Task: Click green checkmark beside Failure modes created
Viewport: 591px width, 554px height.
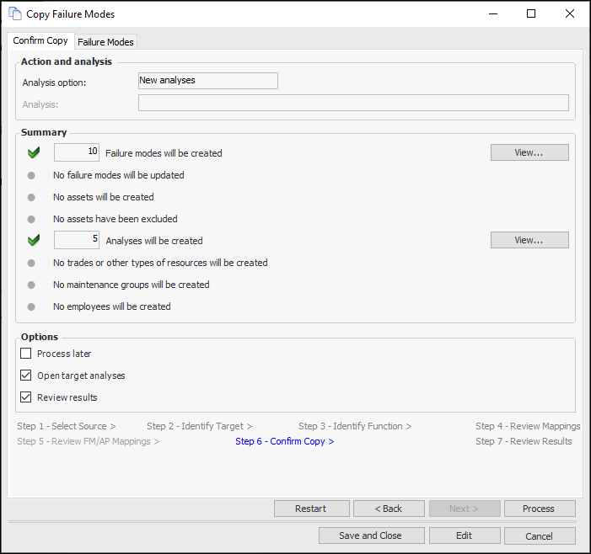Action: 34,153
